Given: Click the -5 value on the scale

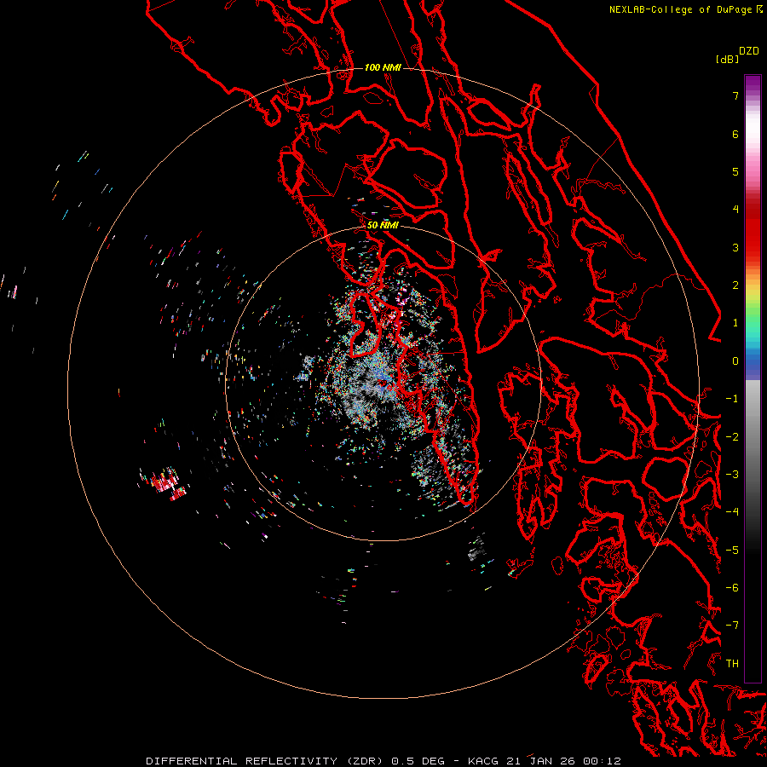Looking at the screenshot, I should [x=732, y=551].
